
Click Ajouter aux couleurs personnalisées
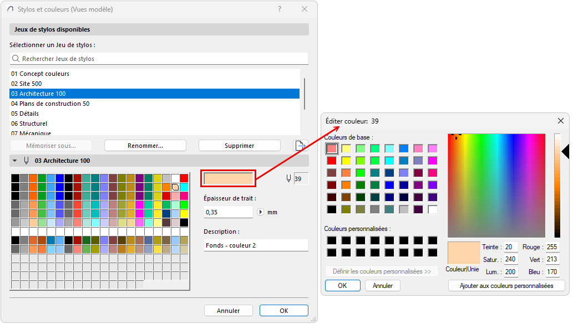pos(506,285)
